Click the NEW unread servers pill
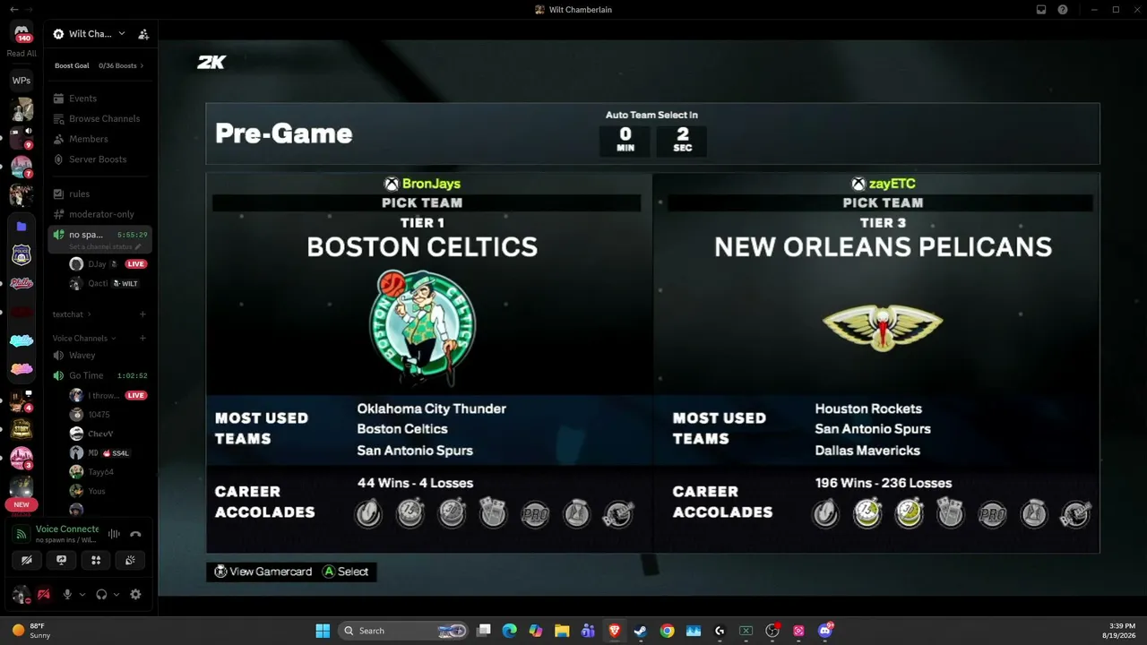 coord(22,504)
